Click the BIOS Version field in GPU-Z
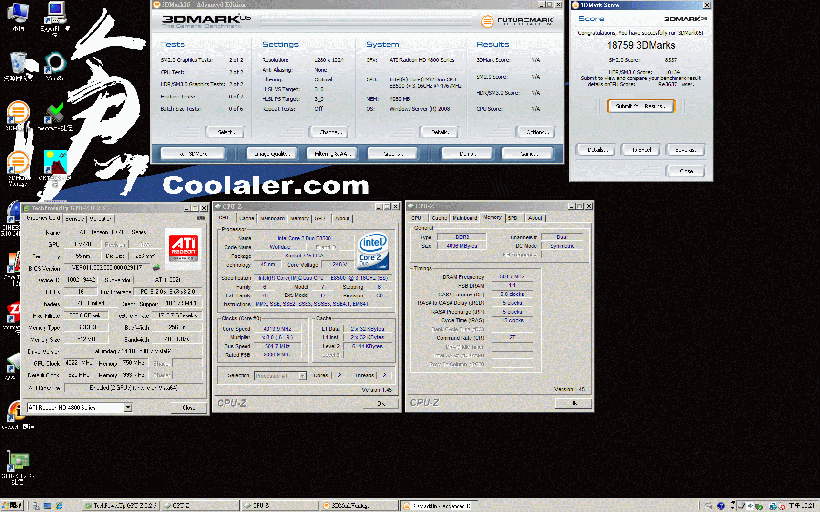 107,268
